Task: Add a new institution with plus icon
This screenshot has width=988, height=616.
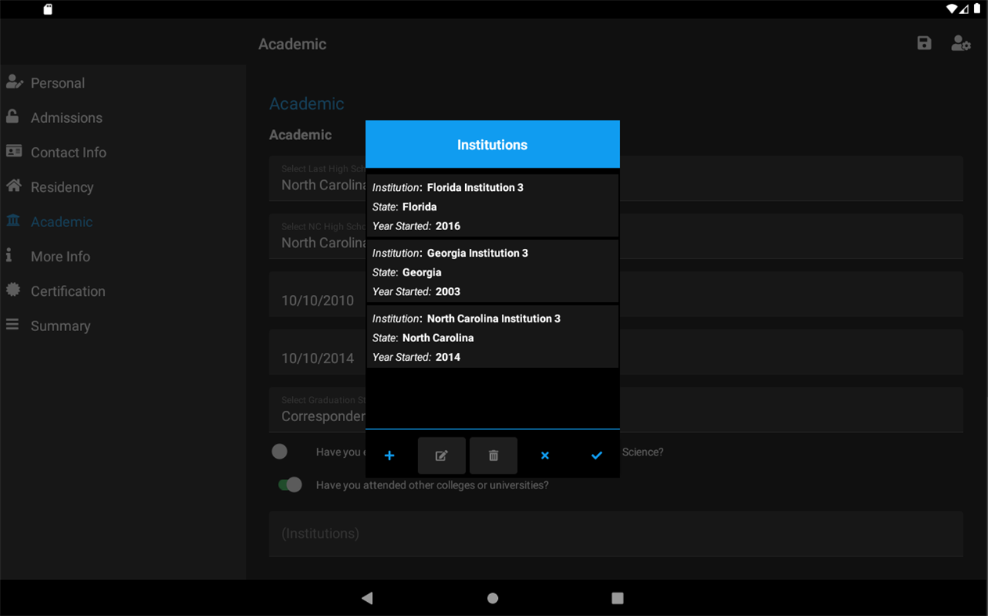Action: point(389,456)
